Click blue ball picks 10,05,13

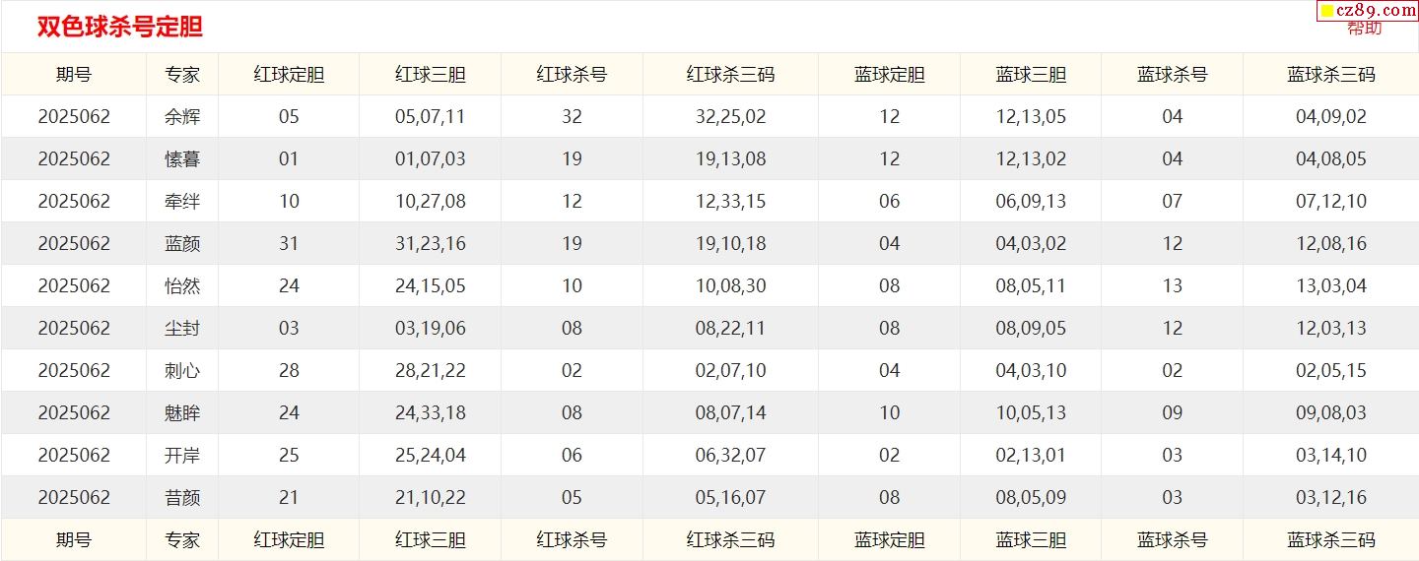1031,413
